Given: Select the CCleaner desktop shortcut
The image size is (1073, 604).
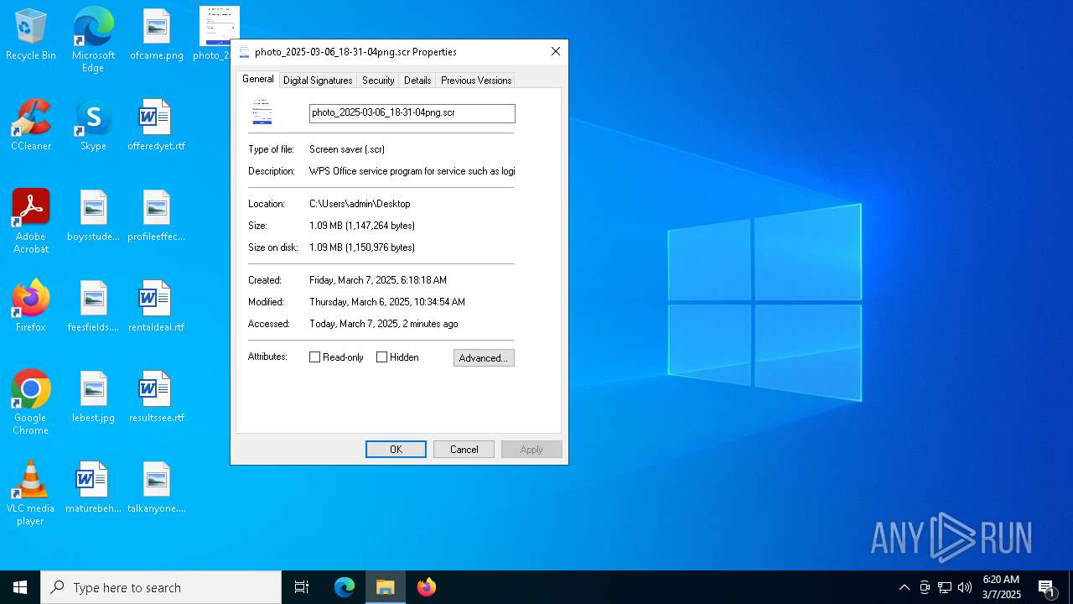Looking at the screenshot, I should (x=31, y=125).
